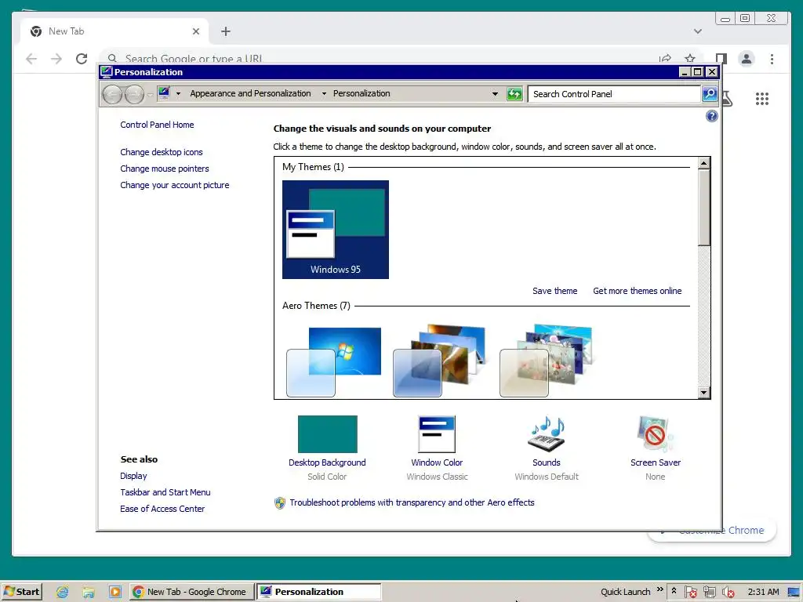The image size is (803, 602).
Task: Click the themes list scroll up arrow
Action: click(x=703, y=163)
